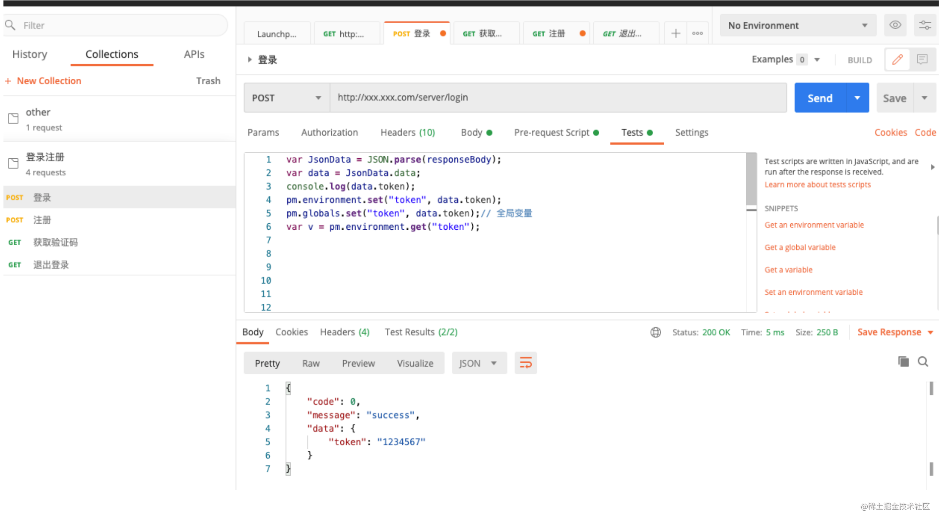
Task: Click the search icon in response body panel
Action: point(923,361)
